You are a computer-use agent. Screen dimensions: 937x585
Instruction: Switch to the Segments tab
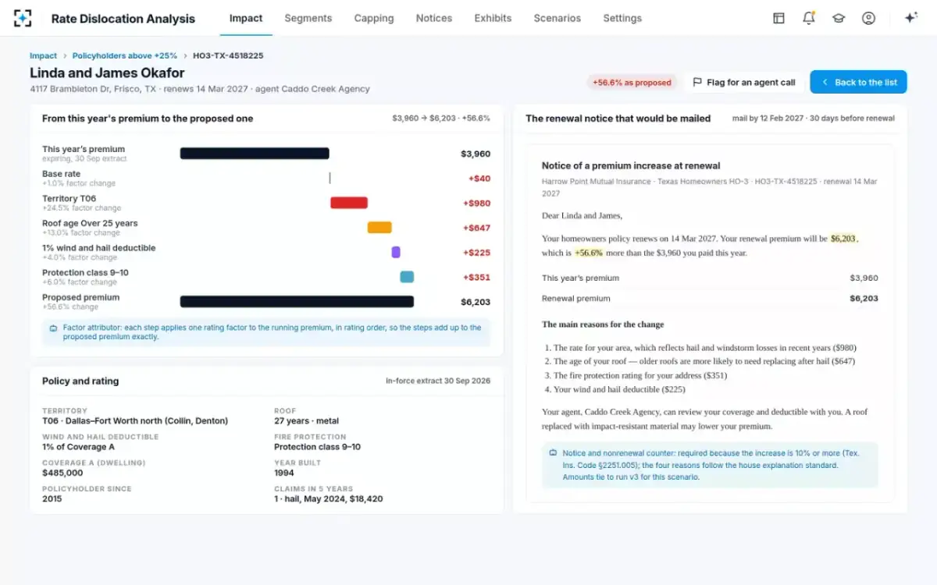coord(308,18)
